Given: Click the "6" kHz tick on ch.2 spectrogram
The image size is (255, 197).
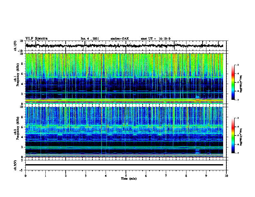Looking at the screenshot, I should (23, 127).
